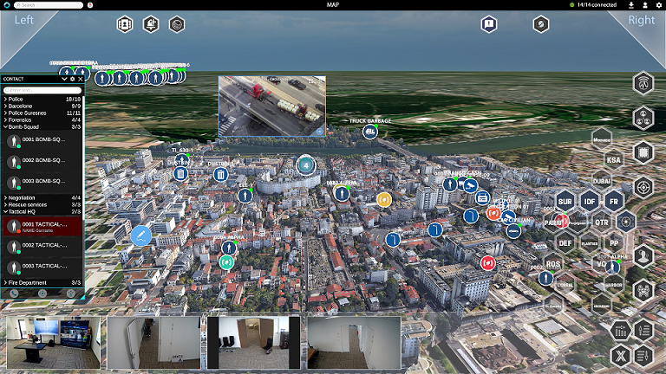This screenshot has height=374, width=666.
Task: Open the settings gear in Contact panel header
Action: pos(73,79)
